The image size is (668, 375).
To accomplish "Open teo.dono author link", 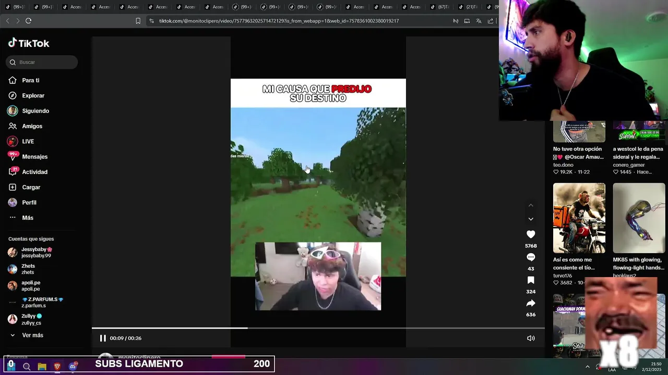I will point(564,165).
